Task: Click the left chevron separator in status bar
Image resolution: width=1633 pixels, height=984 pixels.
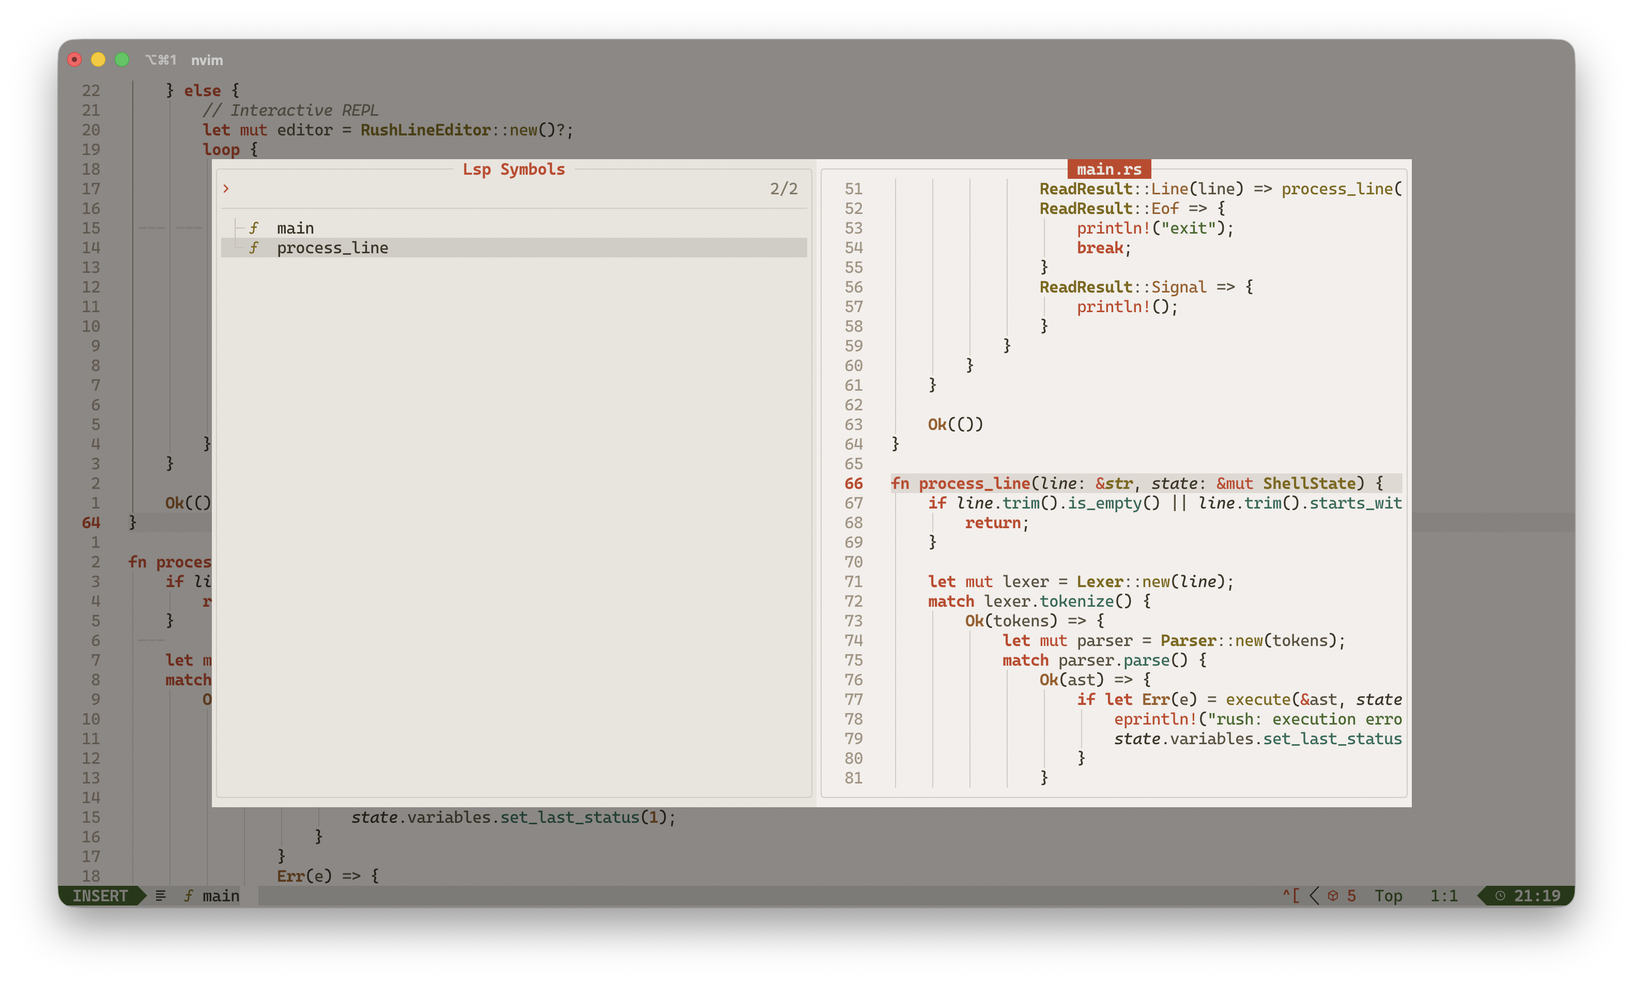Action: pyautogui.click(x=1314, y=896)
